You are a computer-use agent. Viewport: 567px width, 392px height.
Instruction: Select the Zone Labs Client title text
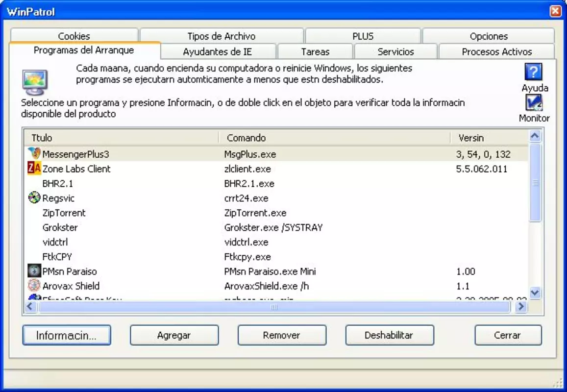[76, 169]
